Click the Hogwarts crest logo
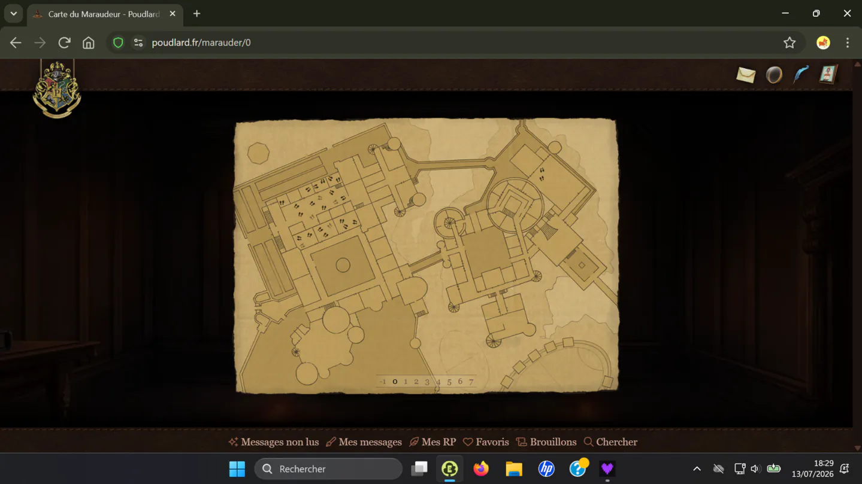The height and width of the screenshot is (484, 862). point(57,89)
